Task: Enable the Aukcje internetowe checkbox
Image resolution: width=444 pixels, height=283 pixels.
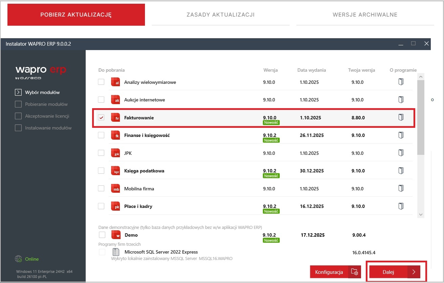Action: coord(101,100)
